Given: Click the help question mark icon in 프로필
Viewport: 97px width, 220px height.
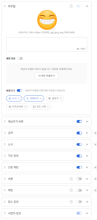Looking at the screenshot, I should click(x=71, y=6).
